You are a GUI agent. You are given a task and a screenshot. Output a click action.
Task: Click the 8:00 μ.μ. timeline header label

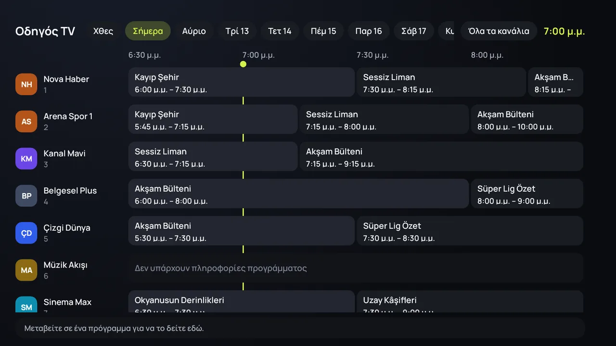tap(487, 55)
